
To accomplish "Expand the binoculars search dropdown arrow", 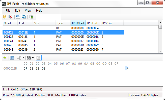I will 33,58.
